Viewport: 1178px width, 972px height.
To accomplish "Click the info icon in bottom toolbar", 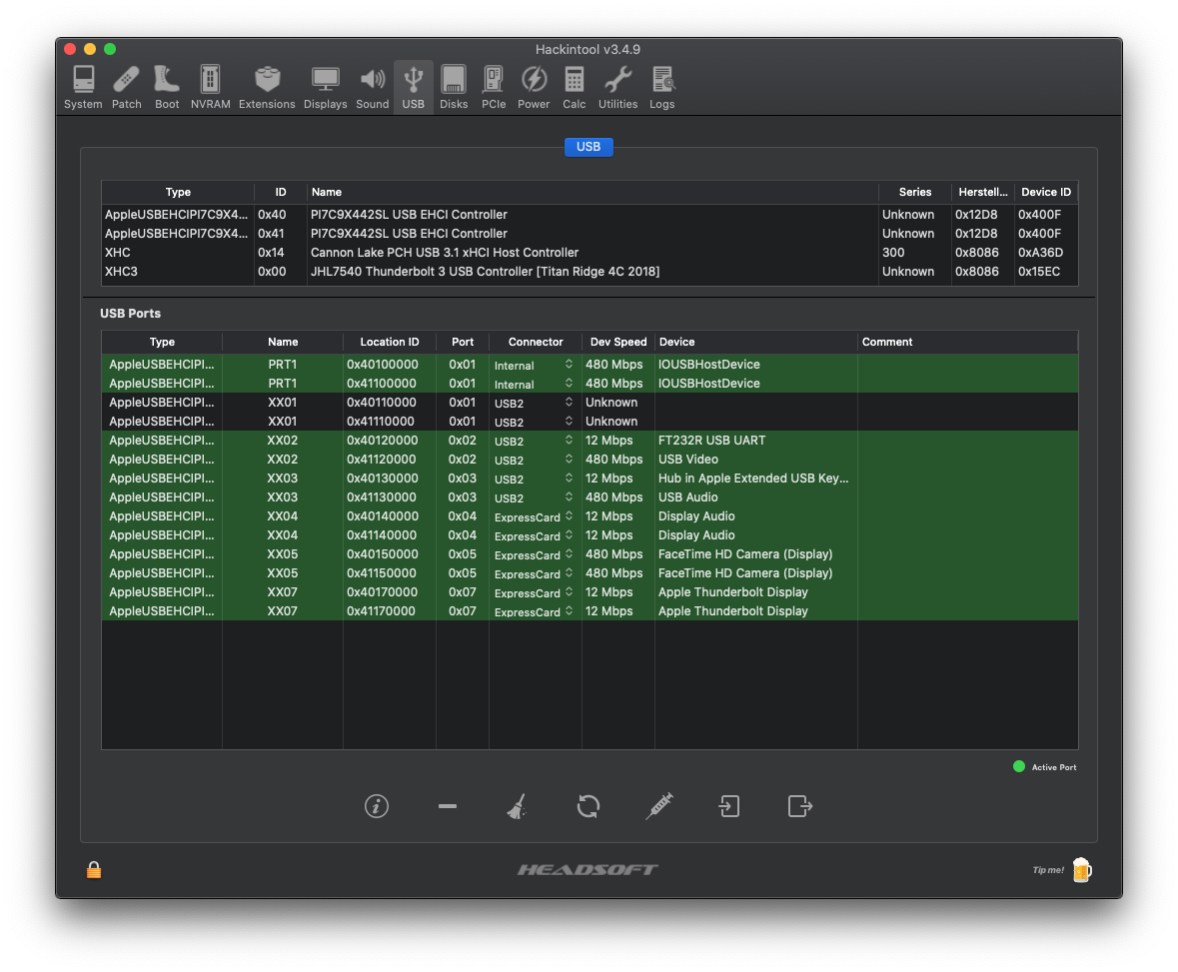I will coord(377,806).
